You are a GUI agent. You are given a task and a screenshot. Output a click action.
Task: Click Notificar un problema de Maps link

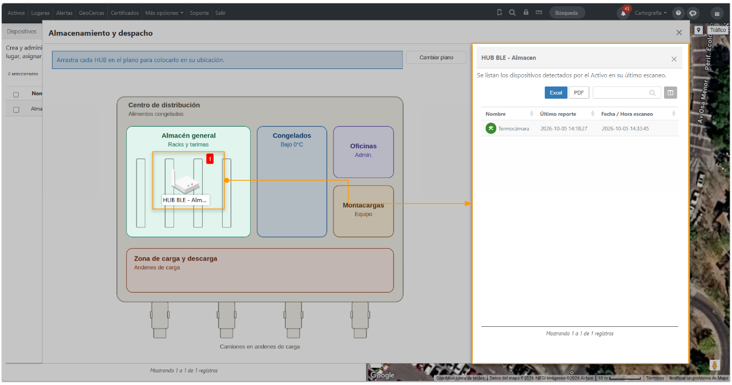[x=698, y=378]
